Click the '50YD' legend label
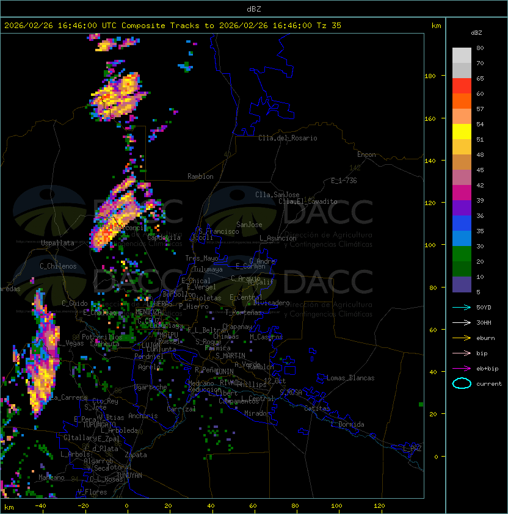Image resolution: width=508 pixels, height=514 pixels. click(x=484, y=308)
